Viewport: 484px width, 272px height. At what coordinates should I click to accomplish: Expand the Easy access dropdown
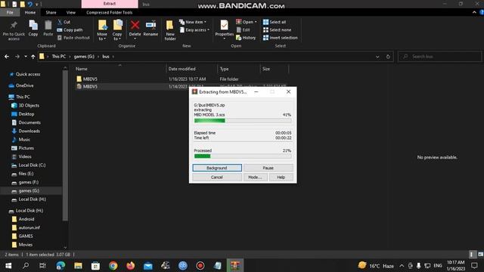click(194, 30)
